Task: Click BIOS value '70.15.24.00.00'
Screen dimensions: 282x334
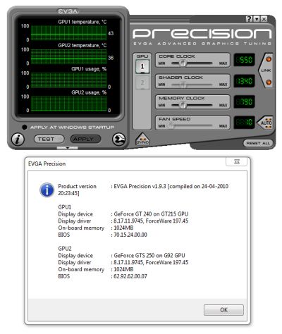Action: coord(130,235)
